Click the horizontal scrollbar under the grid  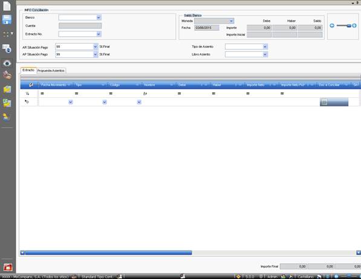pos(108,253)
